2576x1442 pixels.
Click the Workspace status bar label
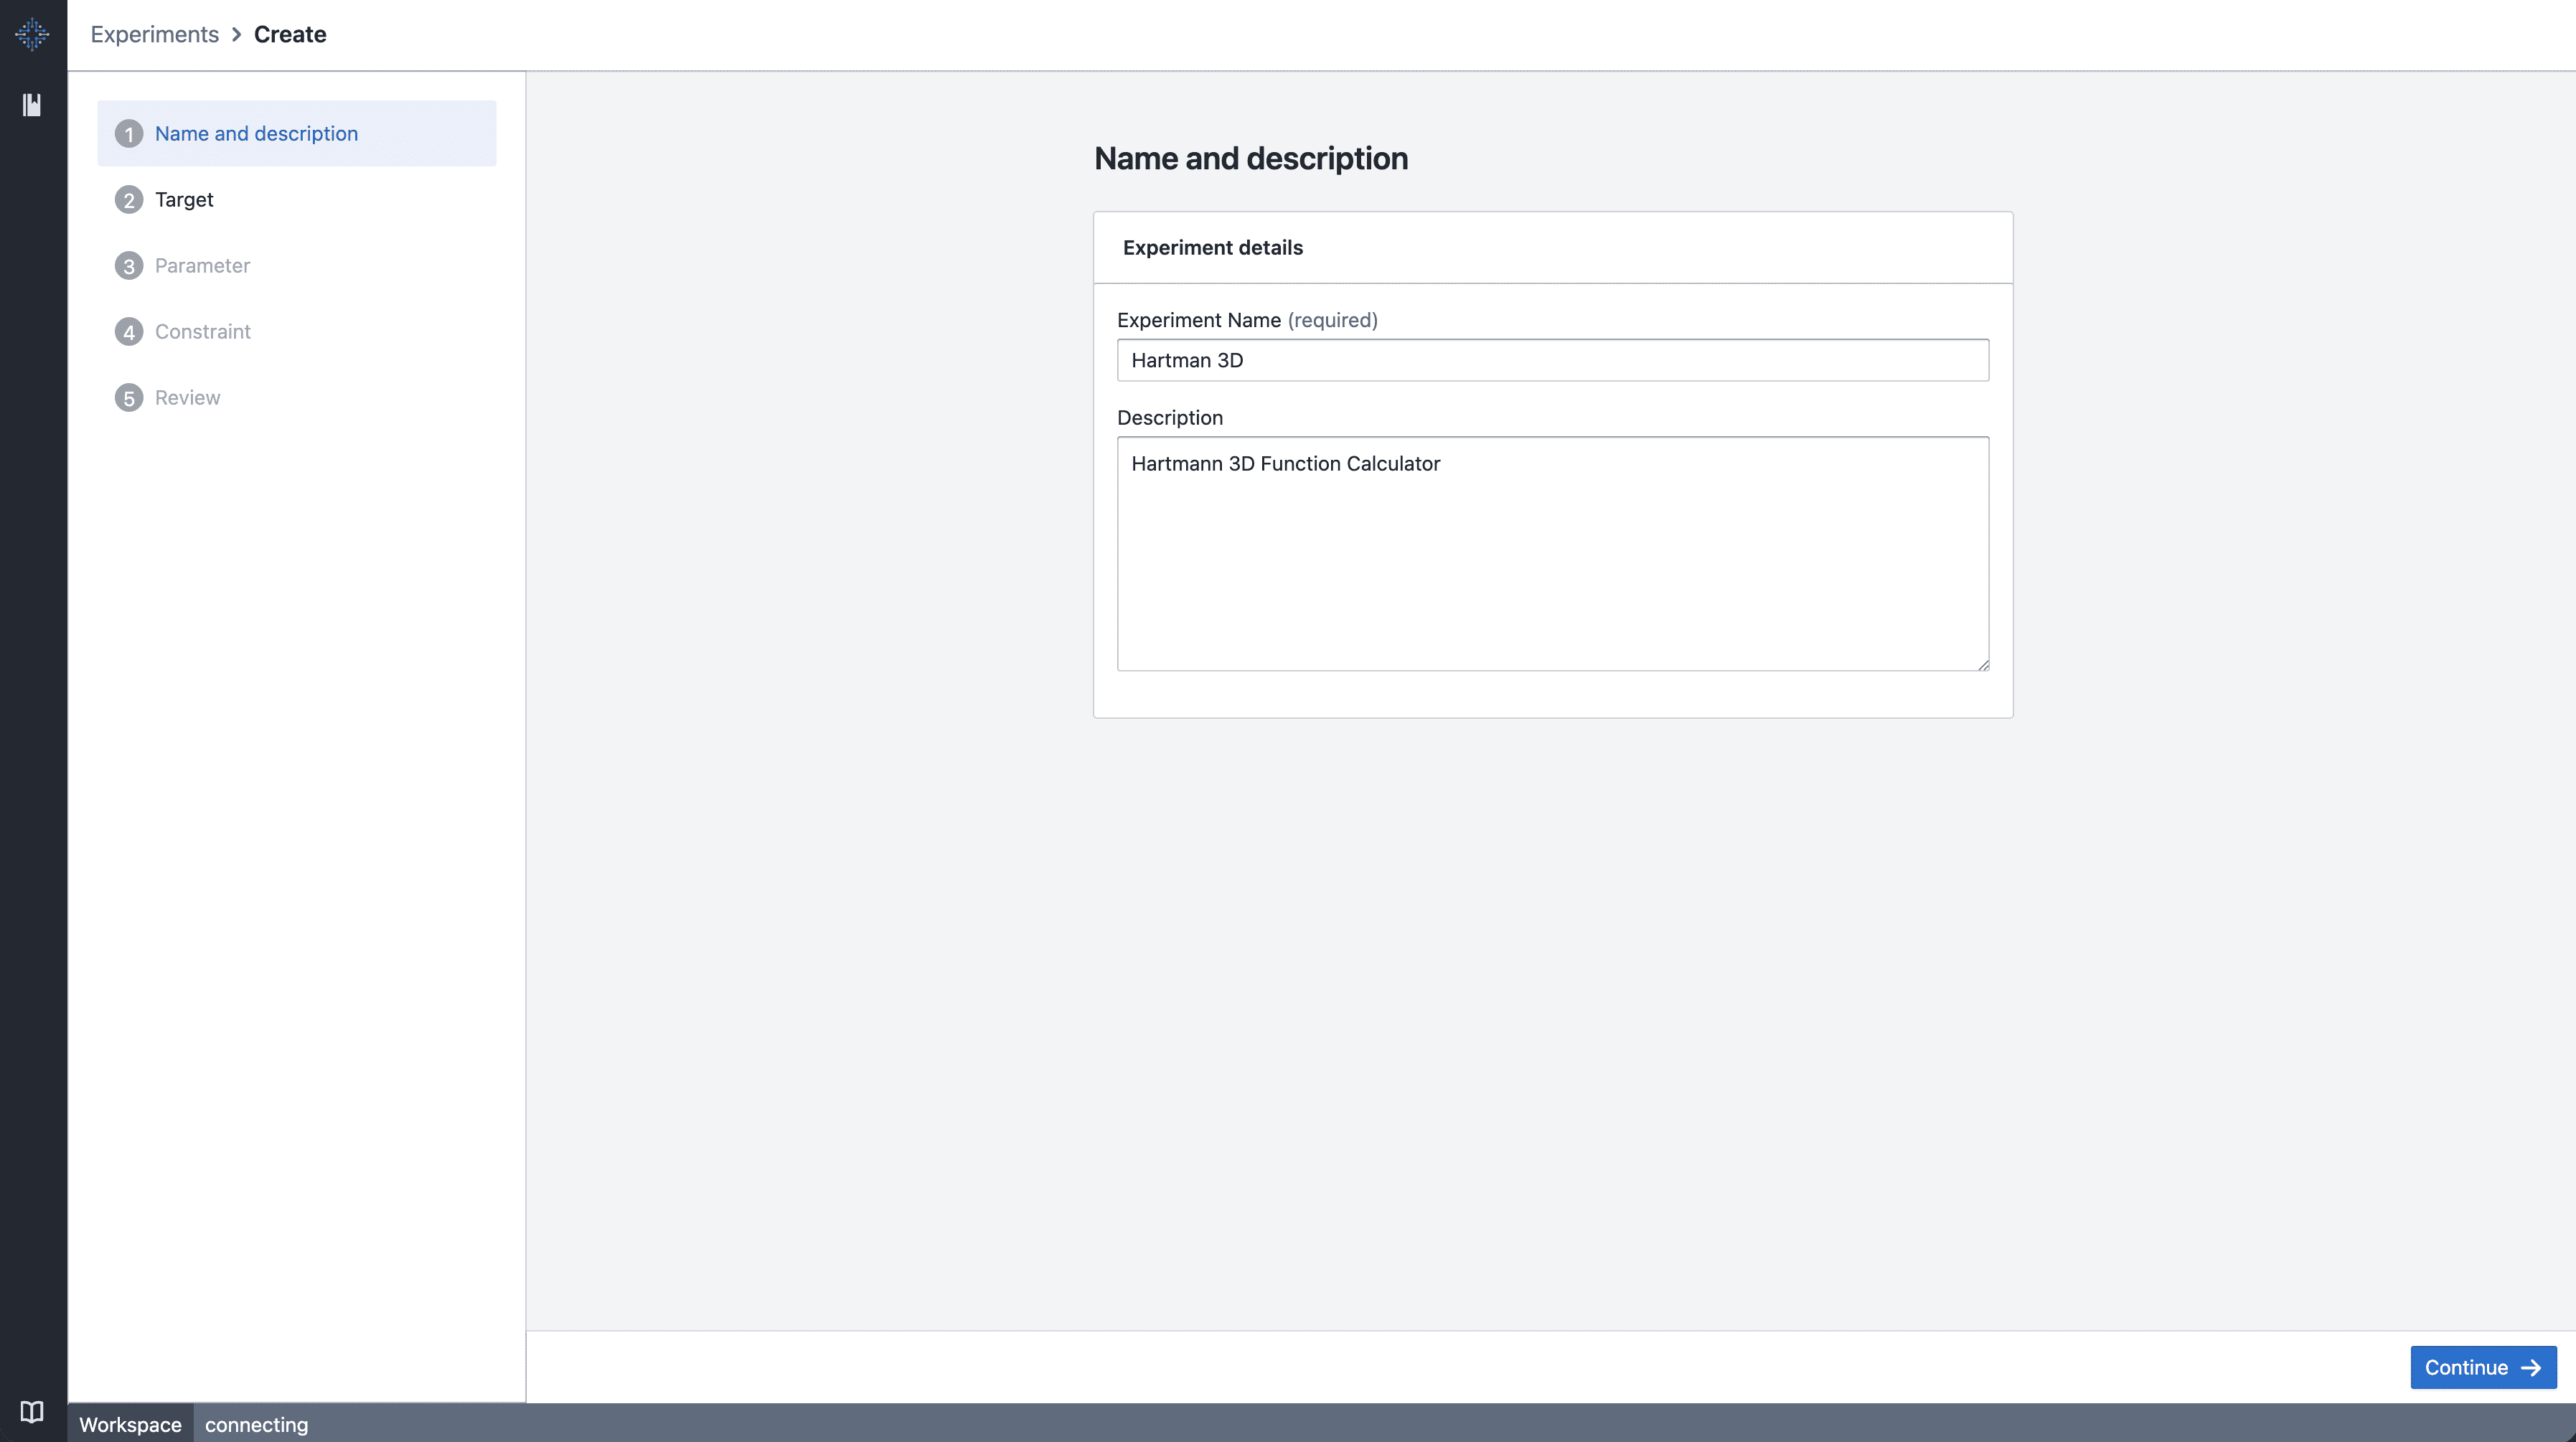tap(130, 1424)
